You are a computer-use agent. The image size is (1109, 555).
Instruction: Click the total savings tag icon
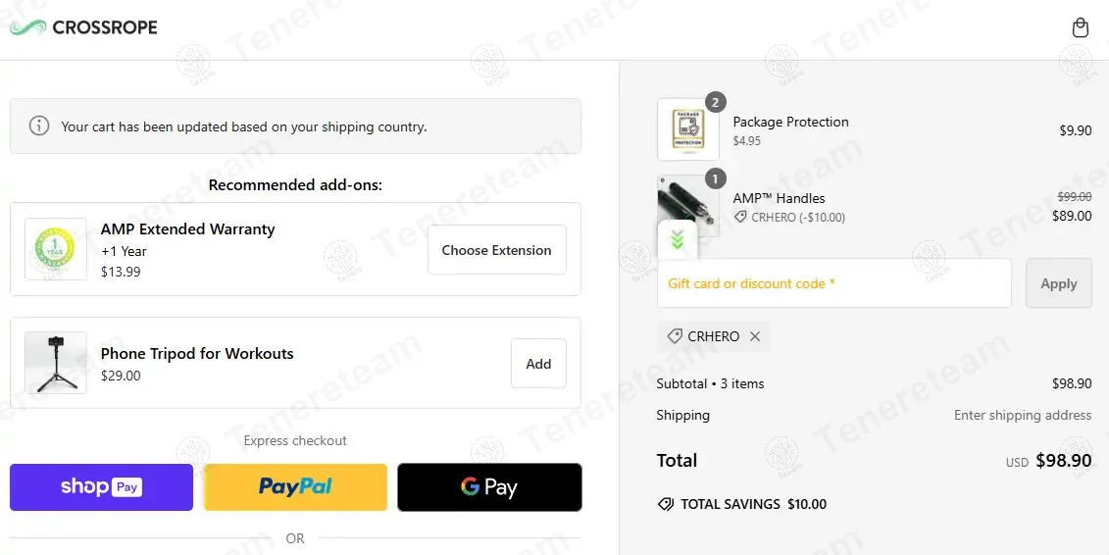pyautogui.click(x=666, y=504)
